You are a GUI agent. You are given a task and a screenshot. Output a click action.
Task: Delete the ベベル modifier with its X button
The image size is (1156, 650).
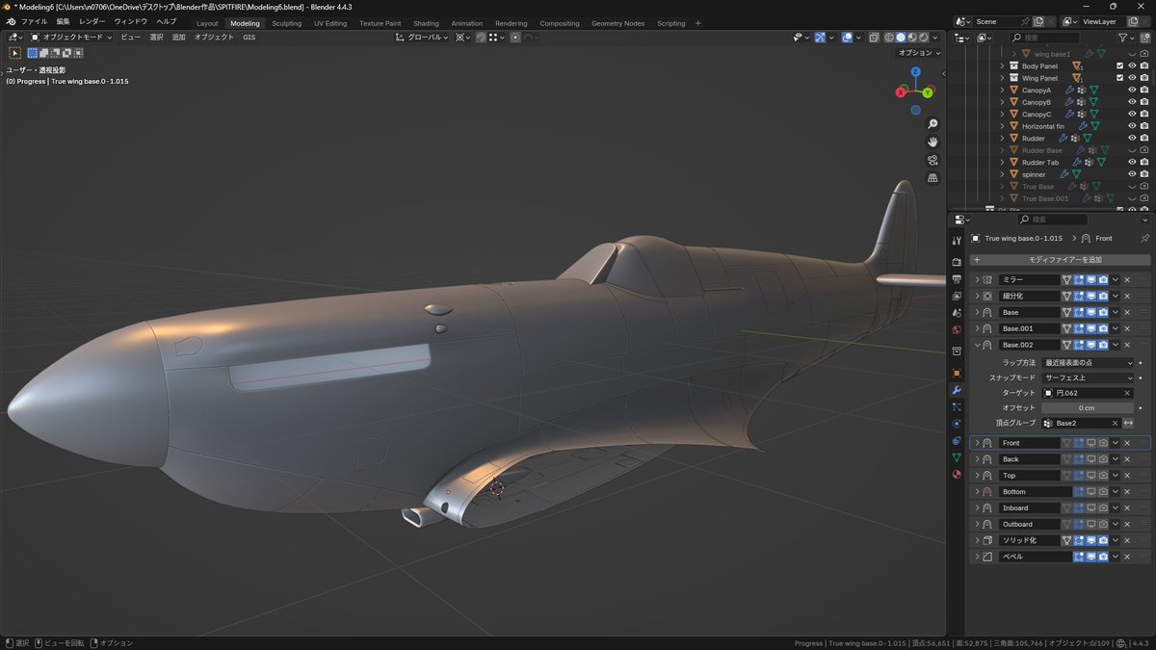point(1125,556)
